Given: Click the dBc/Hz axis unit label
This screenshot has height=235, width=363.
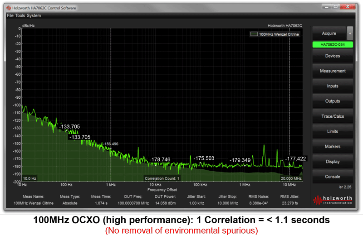Looking at the screenshot, I should coord(29,26).
